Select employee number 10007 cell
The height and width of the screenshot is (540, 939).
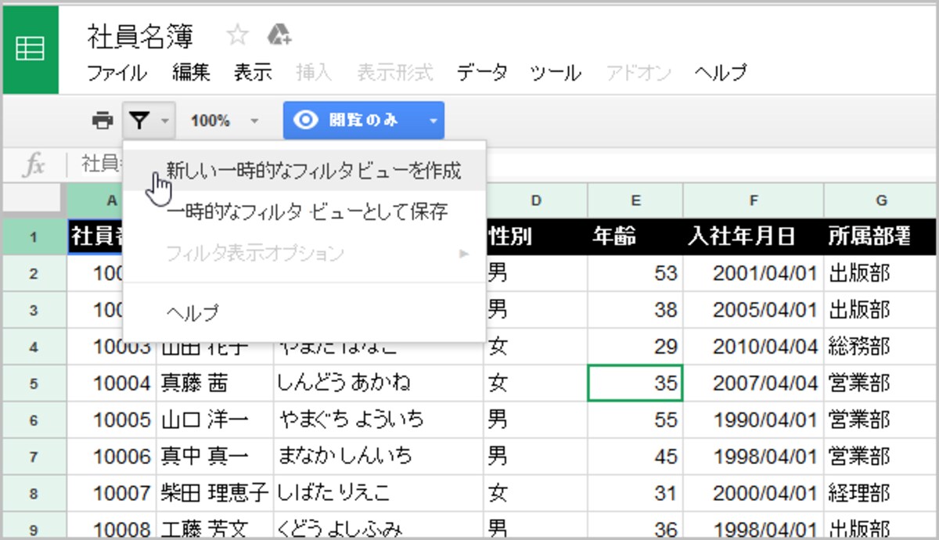[x=112, y=493]
